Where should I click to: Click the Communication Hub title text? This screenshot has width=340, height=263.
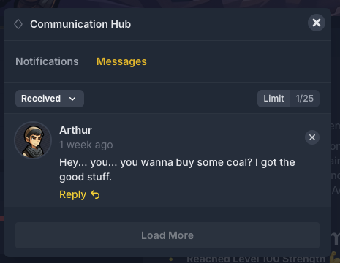(80, 24)
